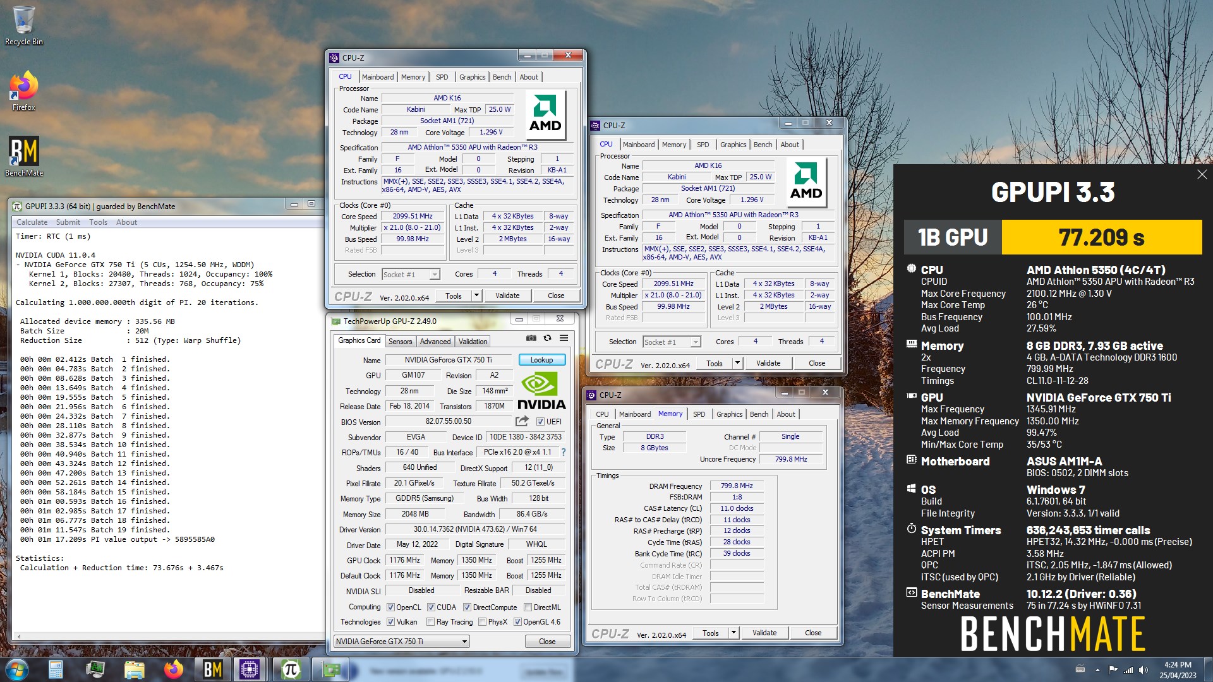Image resolution: width=1213 pixels, height=682 pixels.
Task: Expand Tools arrow in top CPU-Z window
Action: pos(476,296)
